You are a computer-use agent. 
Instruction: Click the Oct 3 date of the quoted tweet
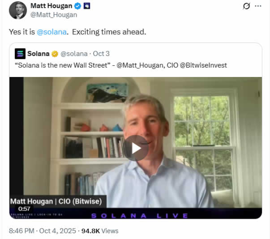pos(101,54)
